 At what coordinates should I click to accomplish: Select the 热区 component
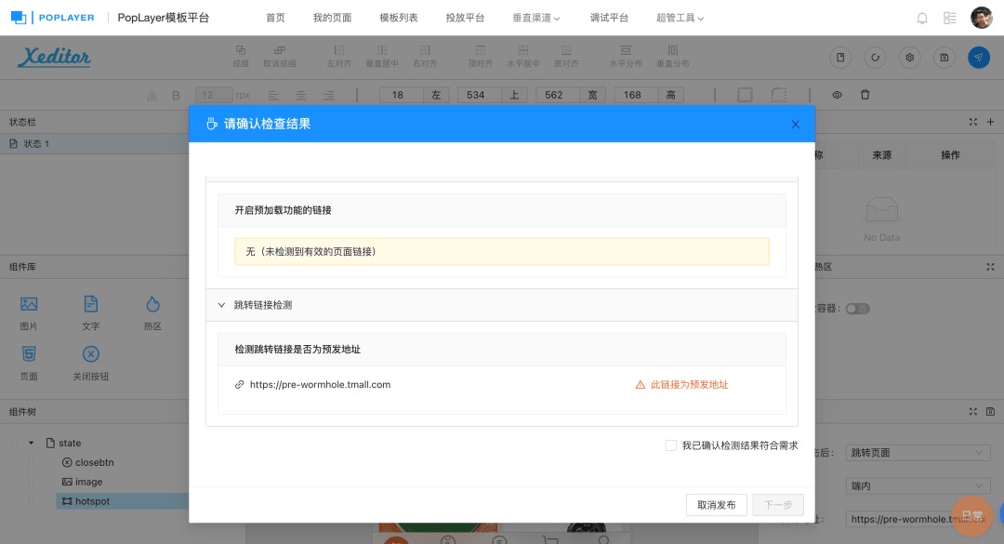click(152, 312)
